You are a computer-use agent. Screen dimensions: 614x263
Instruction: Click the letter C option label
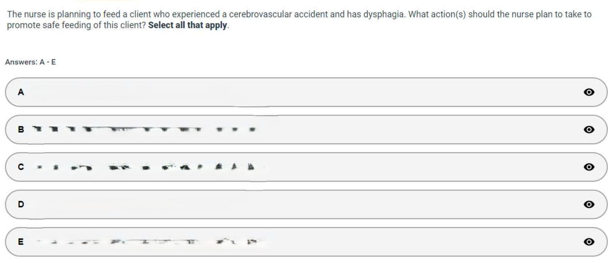(x=21, y=167)
